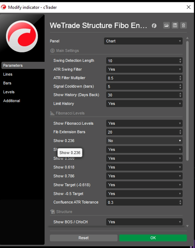Click the Facebook icon beside the indicator title
This screenshot has height=248, width=195.
tap(154, 26)
